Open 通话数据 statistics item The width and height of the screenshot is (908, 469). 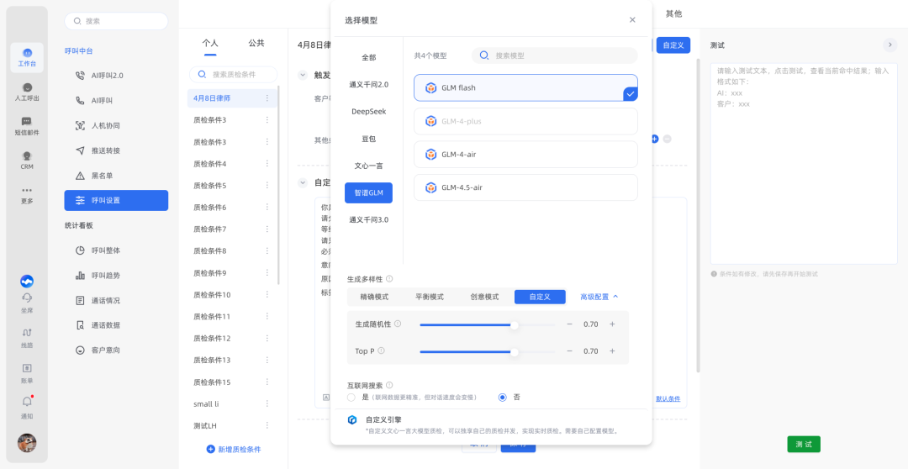pos(116,325)
